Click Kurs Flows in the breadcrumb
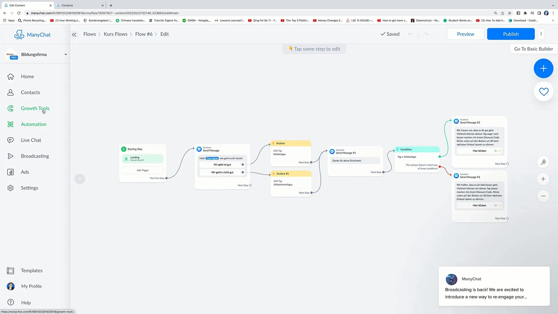Screen dimensions: 558x314 click(115, 34)
